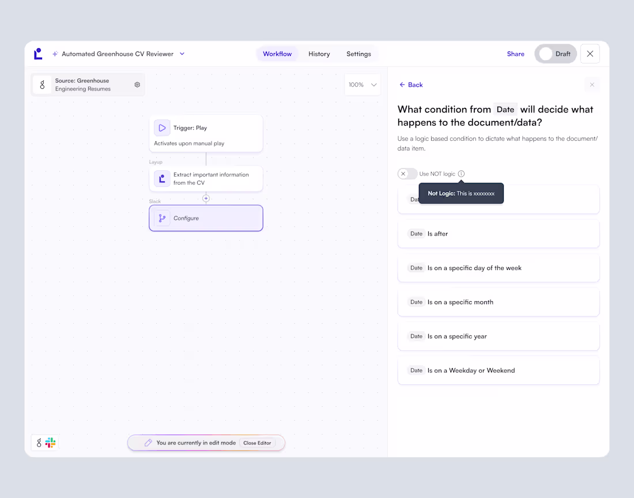Enable the Use NOT logic toggle
The width and height of the screenshot is (634, 498).
pyautogui.click(x=407, y=174)
